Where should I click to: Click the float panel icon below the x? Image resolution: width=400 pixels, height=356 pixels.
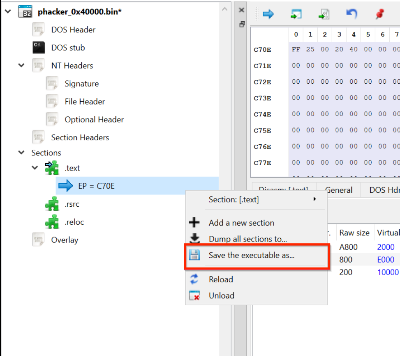click(x=242, y=24)
